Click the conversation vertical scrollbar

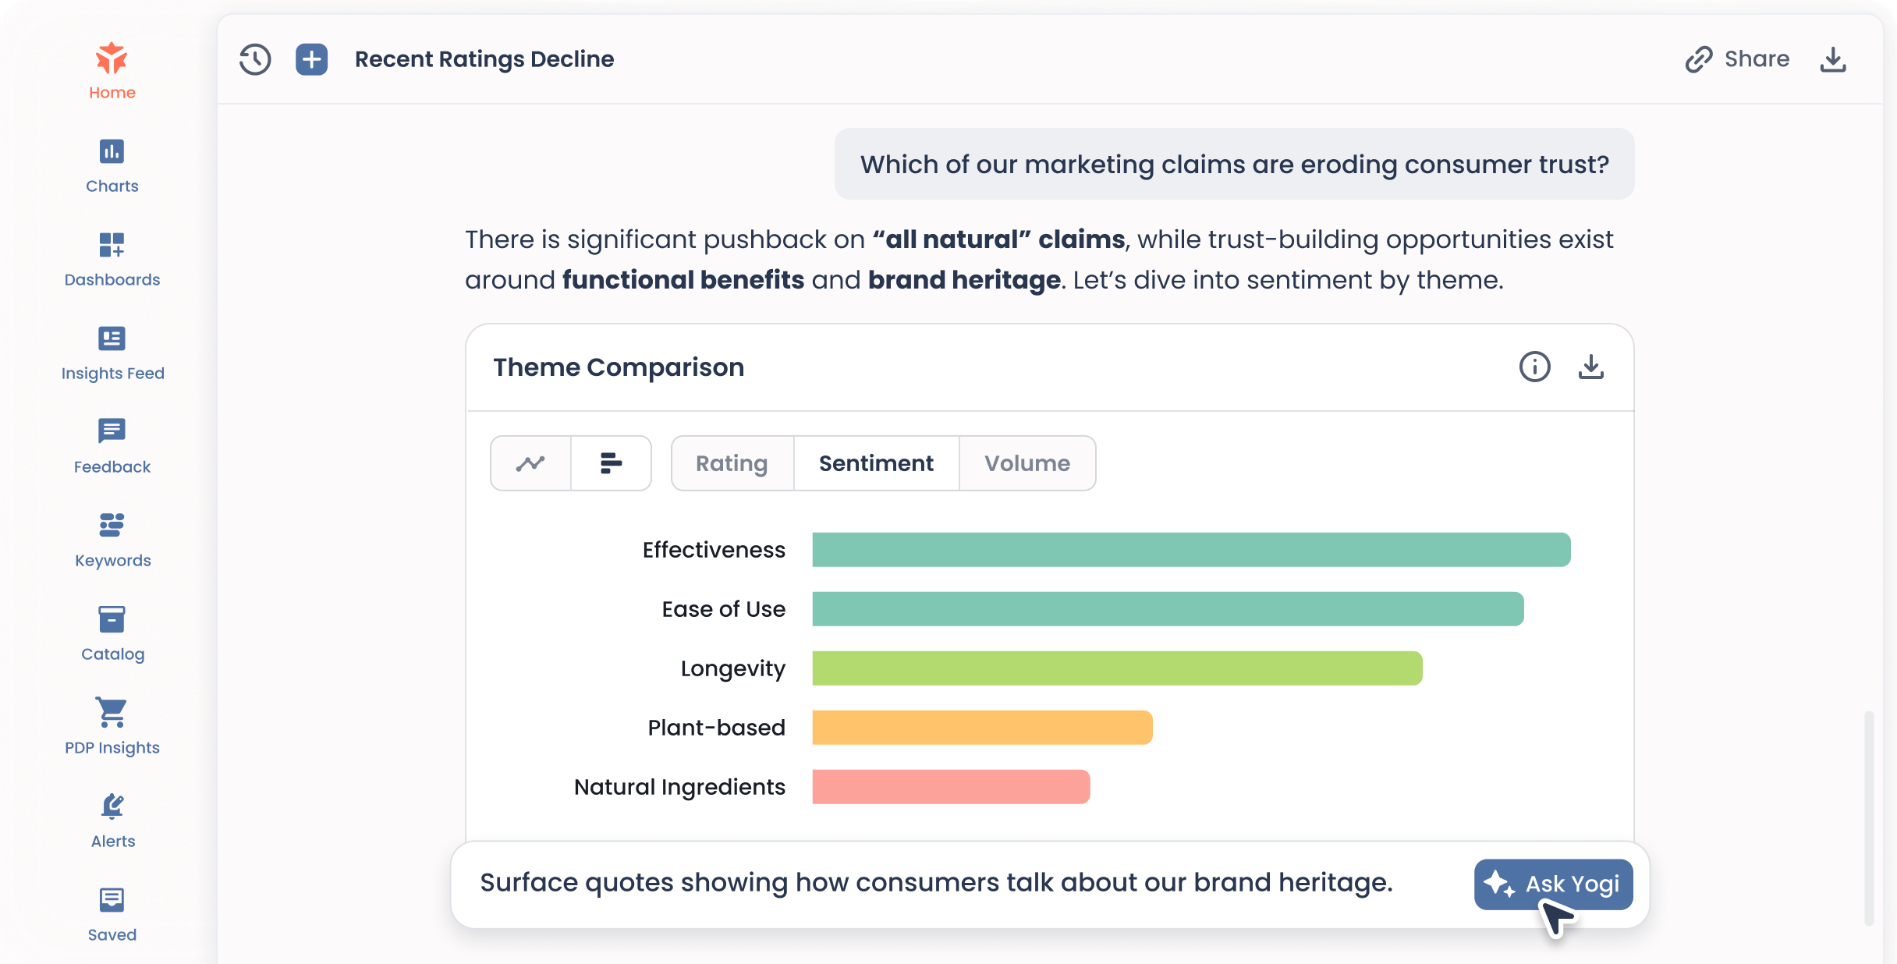point(1868,817)
